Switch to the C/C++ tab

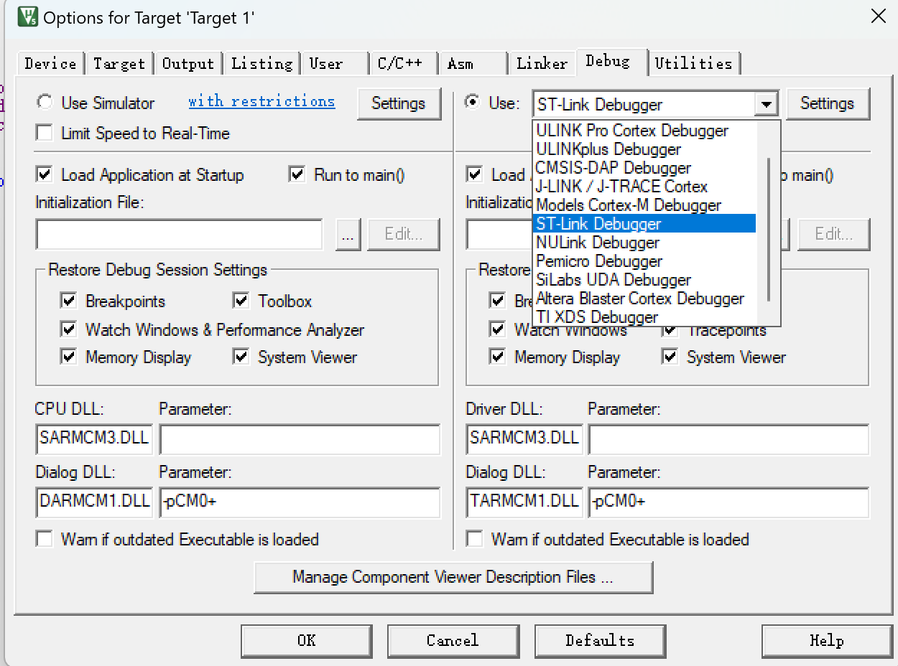[x=400, y=63]
